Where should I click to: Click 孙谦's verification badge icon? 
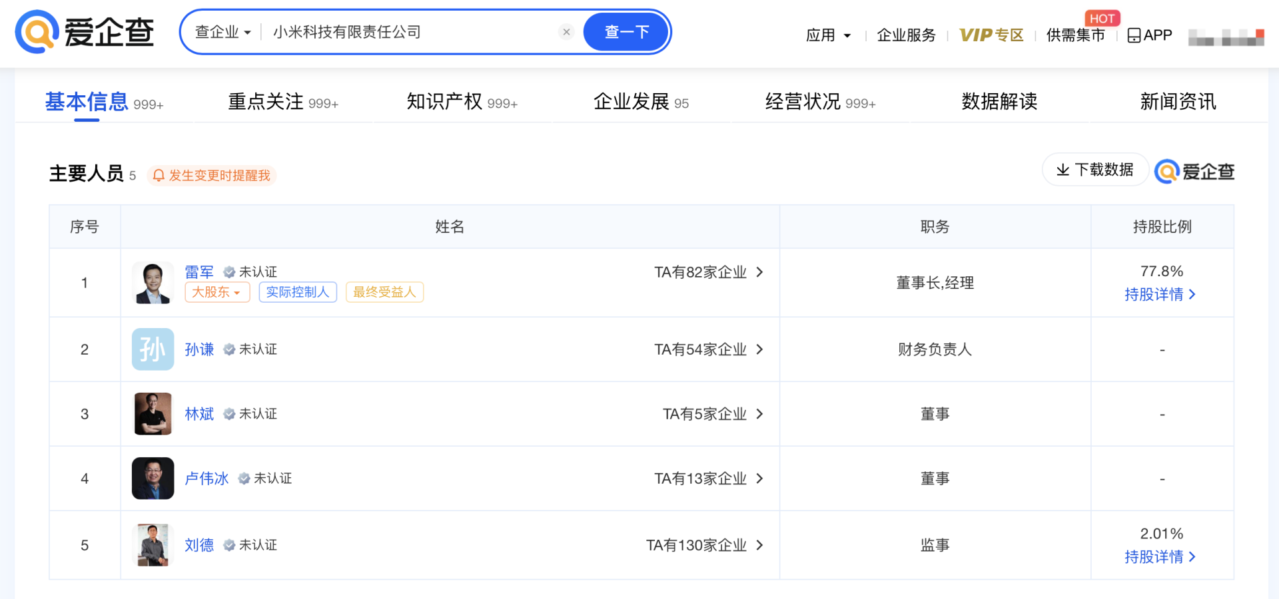229,349
